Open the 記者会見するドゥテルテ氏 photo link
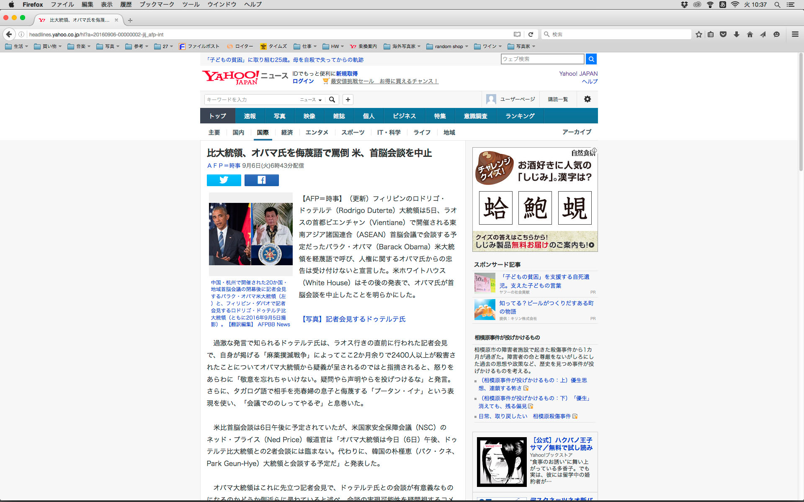Screen dimensions: 804x502 click(353, 319)
